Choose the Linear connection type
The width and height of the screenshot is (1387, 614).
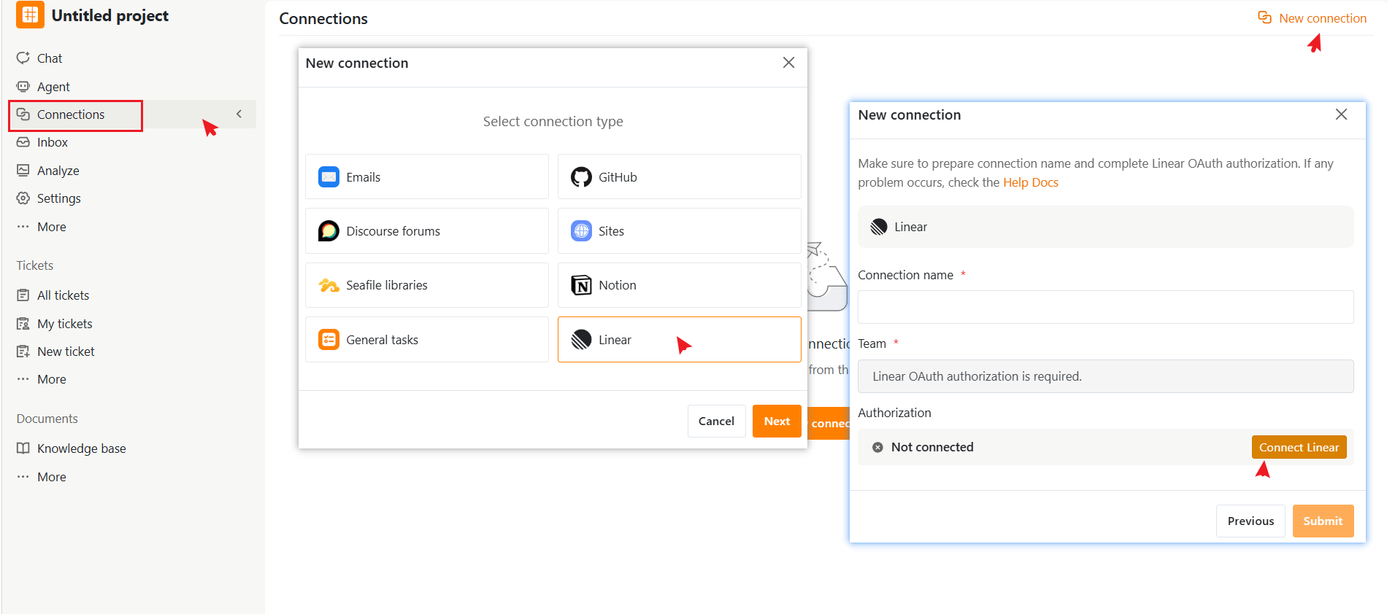679,340
